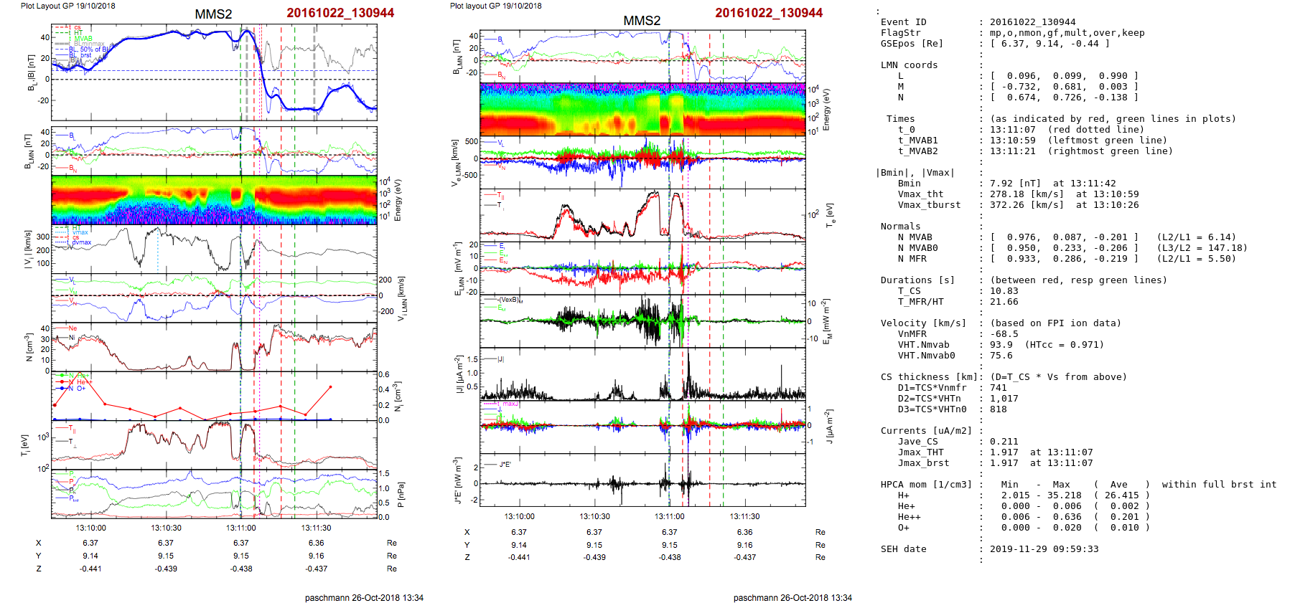
Task: Click the right plot MMS2 heading
Action: pyautogui.click(x=642, y=21)
